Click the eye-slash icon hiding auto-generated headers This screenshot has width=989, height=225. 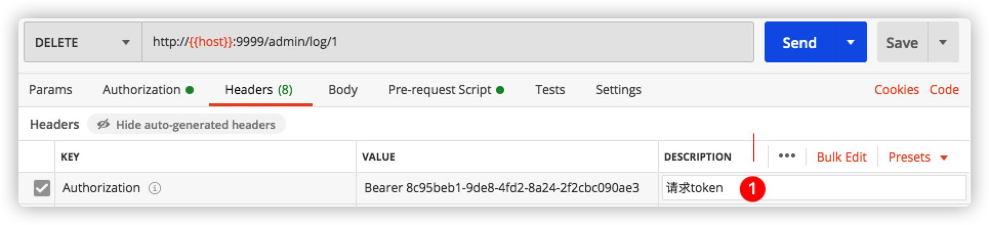coord(104,124)
